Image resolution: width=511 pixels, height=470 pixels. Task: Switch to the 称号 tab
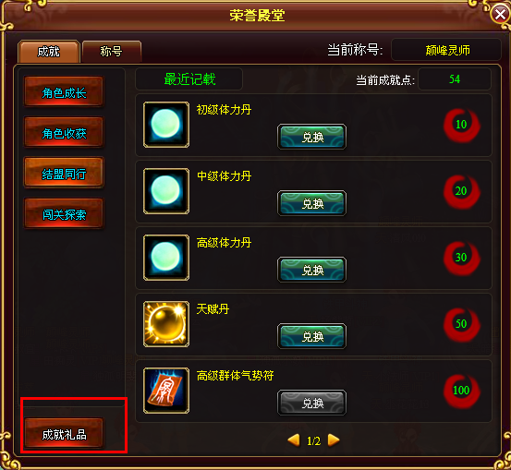(x=112, y=52)
